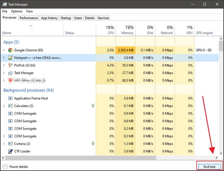
Task: Click the vertical scrollbar thumb
Action: [221, 46]
